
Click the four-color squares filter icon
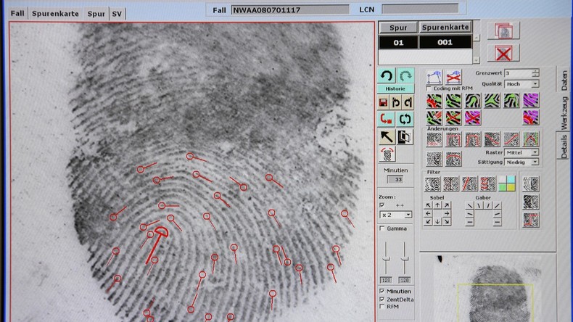(507, 183)
